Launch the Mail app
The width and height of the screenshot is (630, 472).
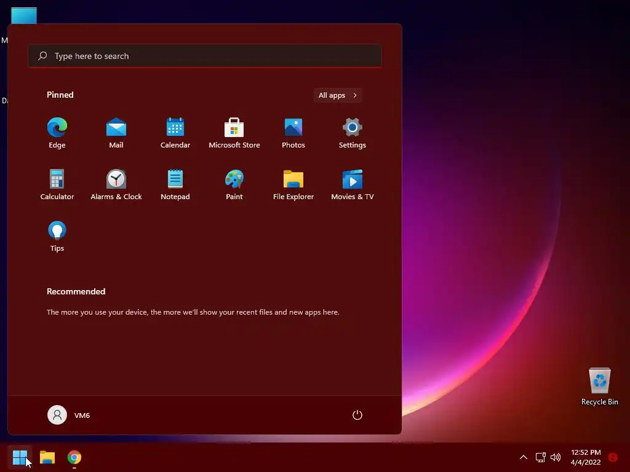(116, 133)
